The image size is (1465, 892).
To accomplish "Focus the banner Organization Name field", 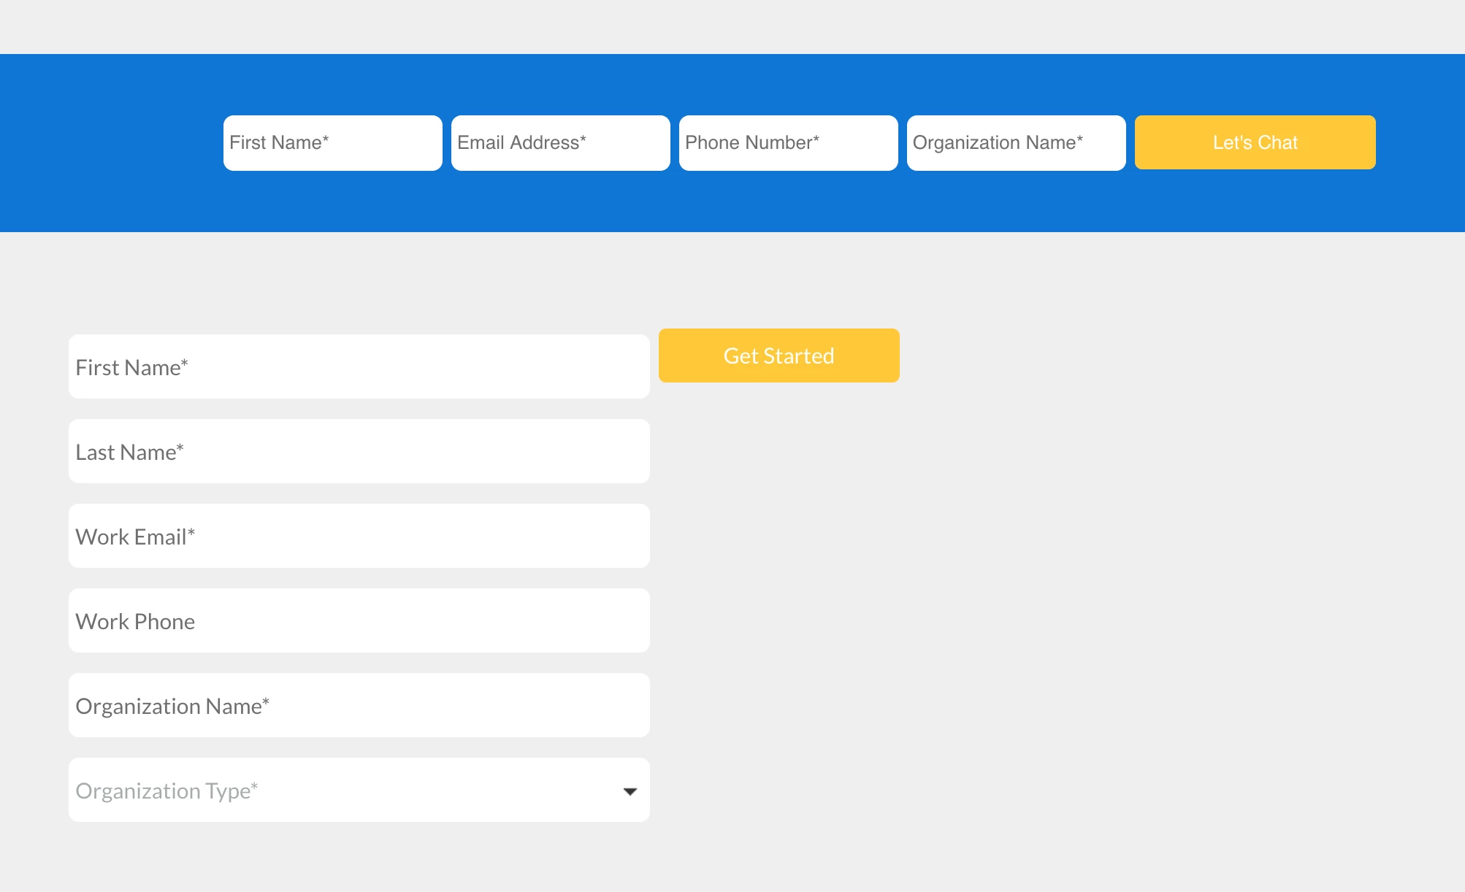I will [x=1016, y=143].
